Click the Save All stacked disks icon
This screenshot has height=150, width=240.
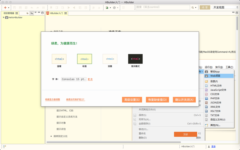pyautogui.click(x=26, y=7)
